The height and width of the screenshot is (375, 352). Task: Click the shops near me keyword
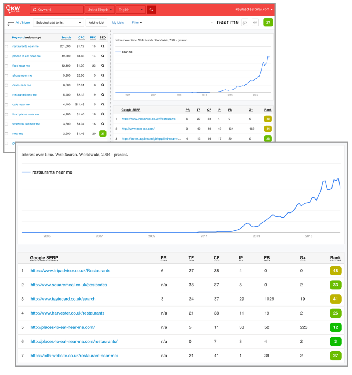[x=22, y=75]
